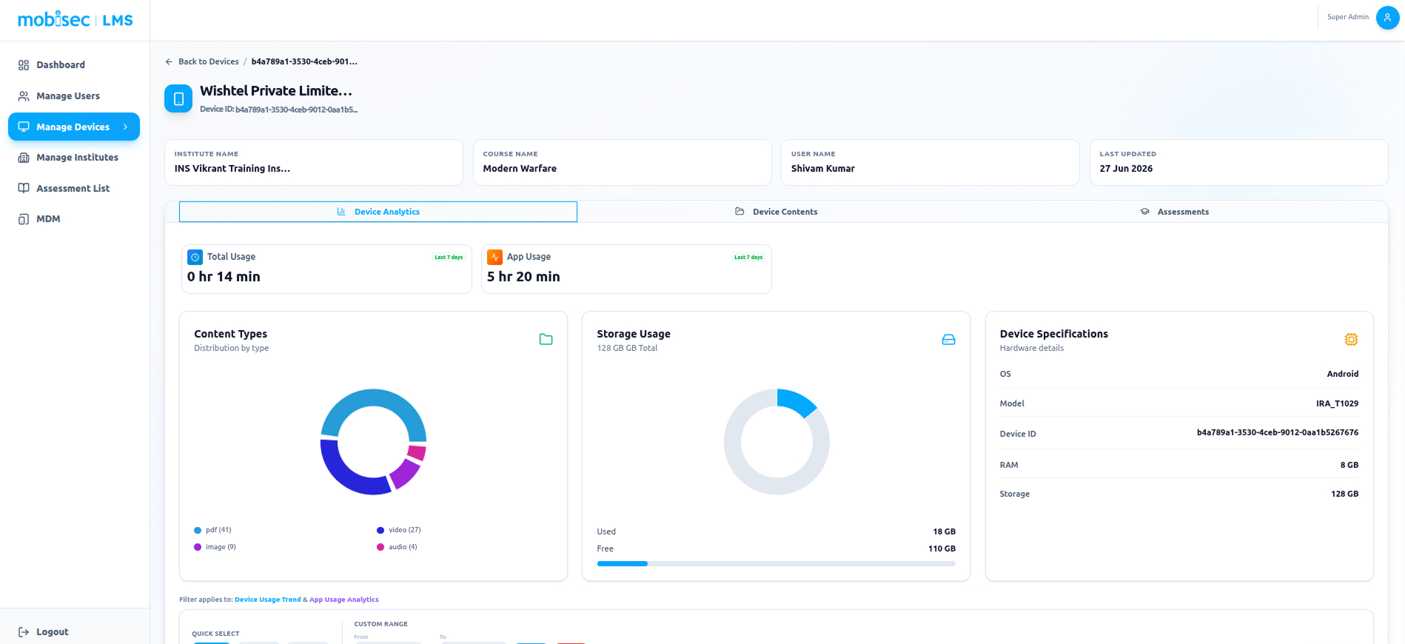Follow the App Usage Analytics link
The image size is (1405, 644).
coord(344,600)
